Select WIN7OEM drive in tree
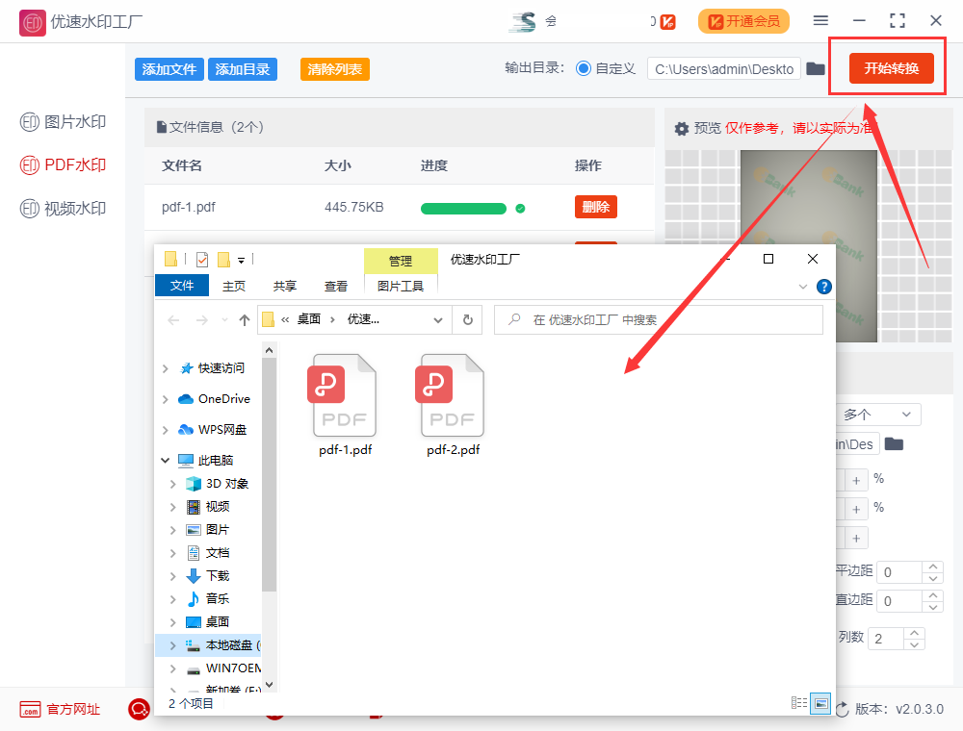 click(x=223, y=668)
